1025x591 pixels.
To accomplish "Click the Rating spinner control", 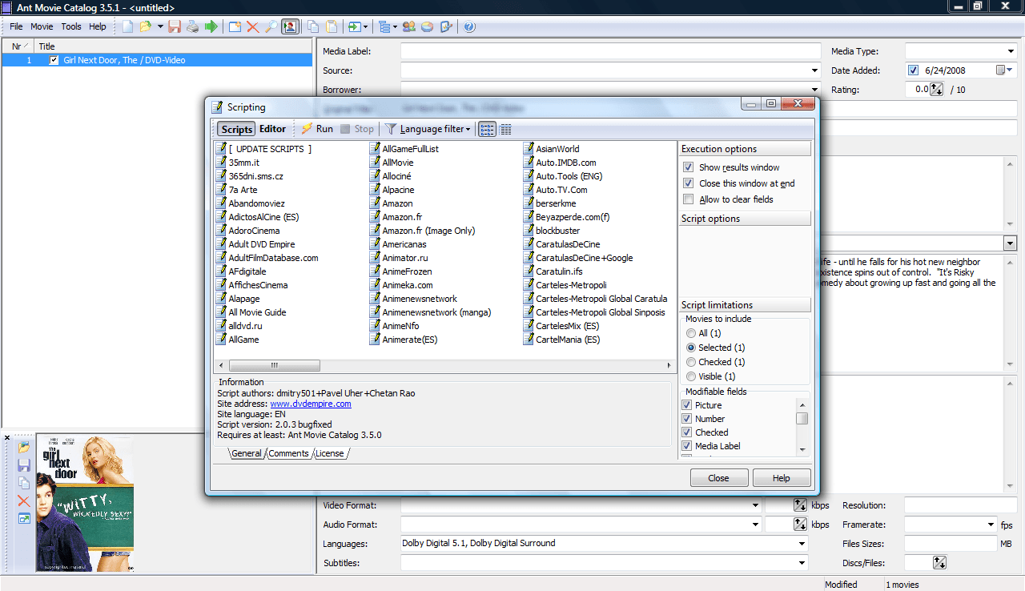I will point(937,90).
